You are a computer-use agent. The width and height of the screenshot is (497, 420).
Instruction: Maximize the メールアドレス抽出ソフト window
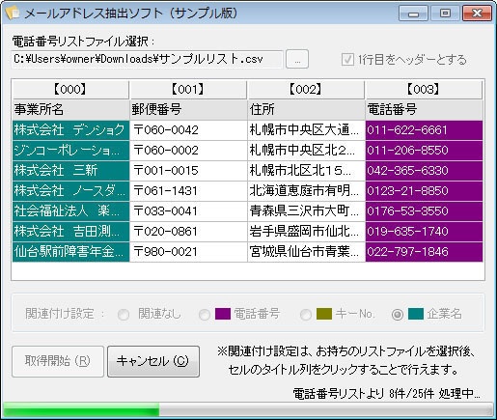click(445, 14)
